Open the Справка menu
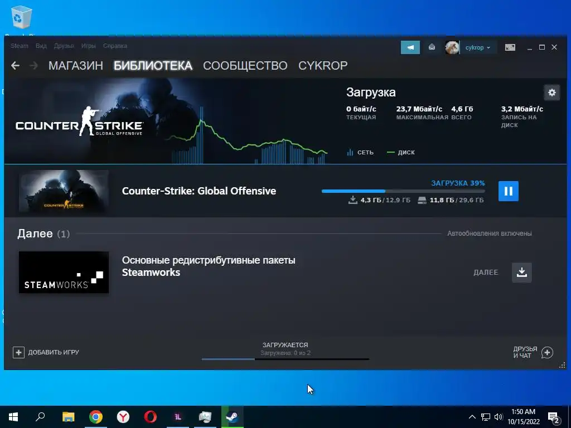The height and width of the screenshot is (428, 571). click(115, 46)
